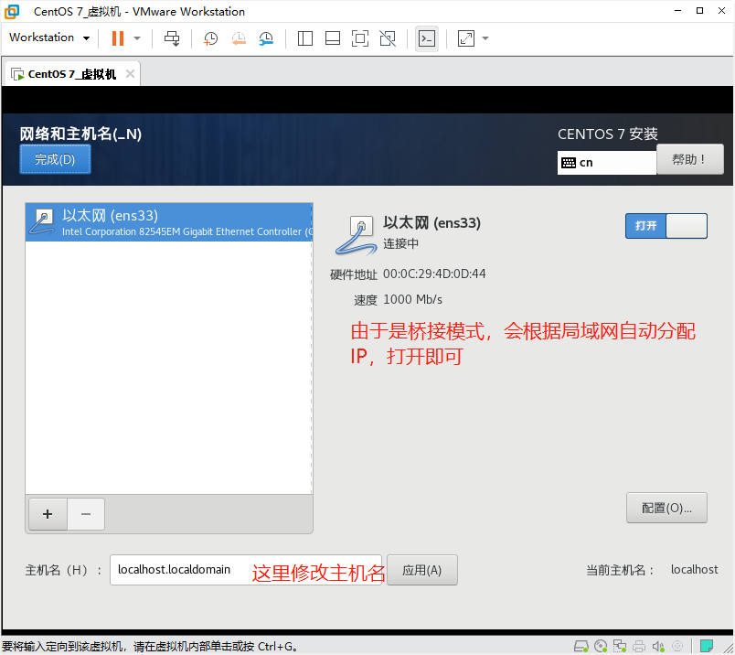Open 配置(O)... network configuration
This screenshot has width=735, height=655.
(x=666, y=508)
